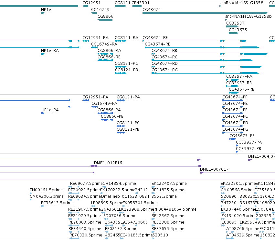Open the CG43675 gene feature
This screenshot has width=275, height=240.
pyautogui.click(x=234, y=33)
